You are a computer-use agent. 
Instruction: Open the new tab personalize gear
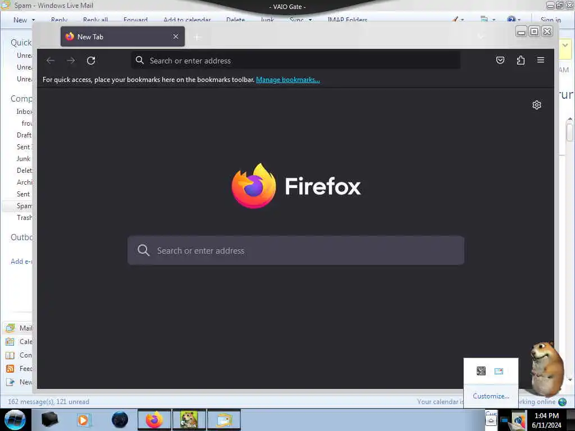[x=536, y=105]
